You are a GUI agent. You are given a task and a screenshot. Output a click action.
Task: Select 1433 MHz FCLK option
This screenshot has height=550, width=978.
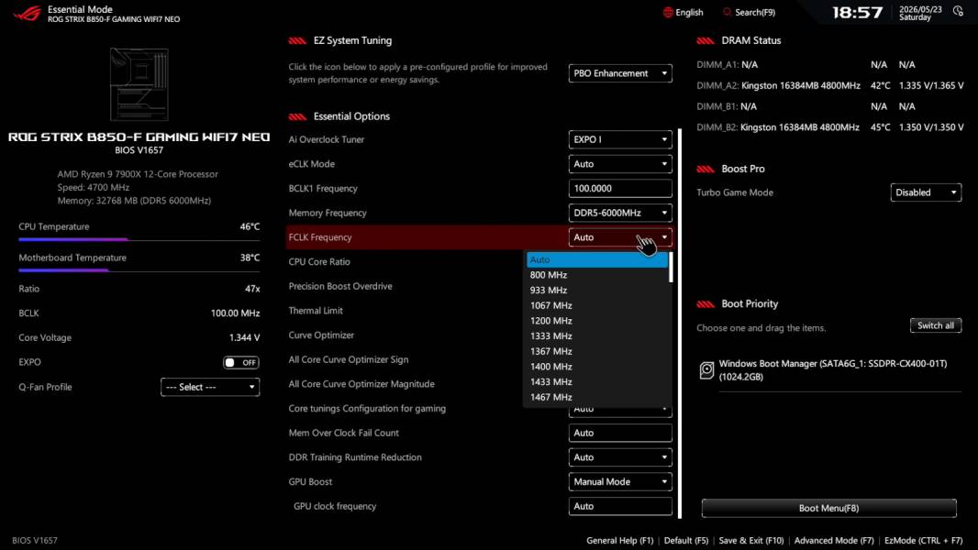[597, 382]
